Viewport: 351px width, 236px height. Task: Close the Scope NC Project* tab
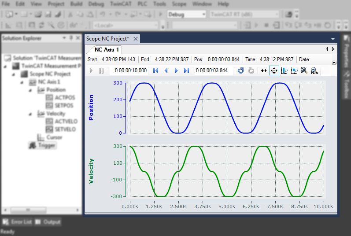136,39
